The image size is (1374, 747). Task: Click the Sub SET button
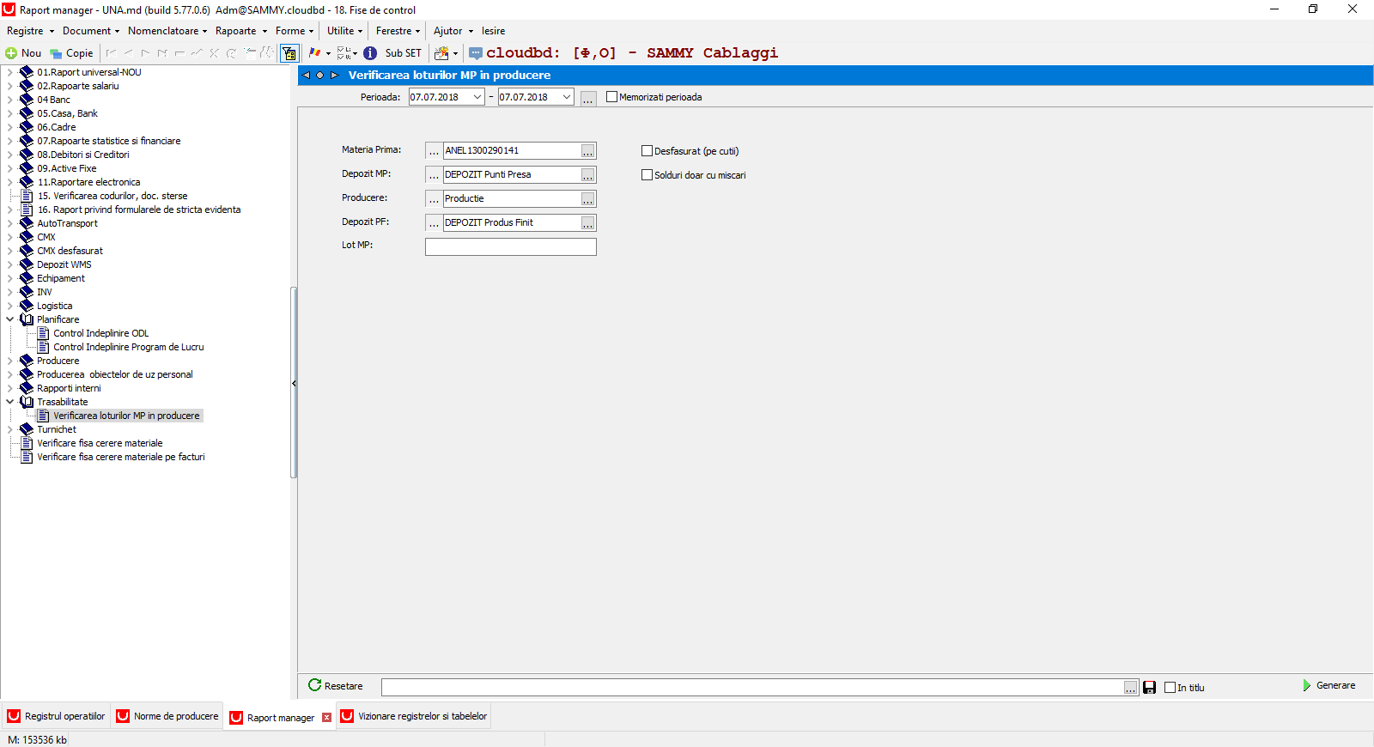pyautogui.click(x=403, y=53)
